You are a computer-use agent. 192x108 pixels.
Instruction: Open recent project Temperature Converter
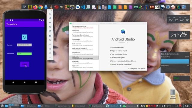click(84, 27)
